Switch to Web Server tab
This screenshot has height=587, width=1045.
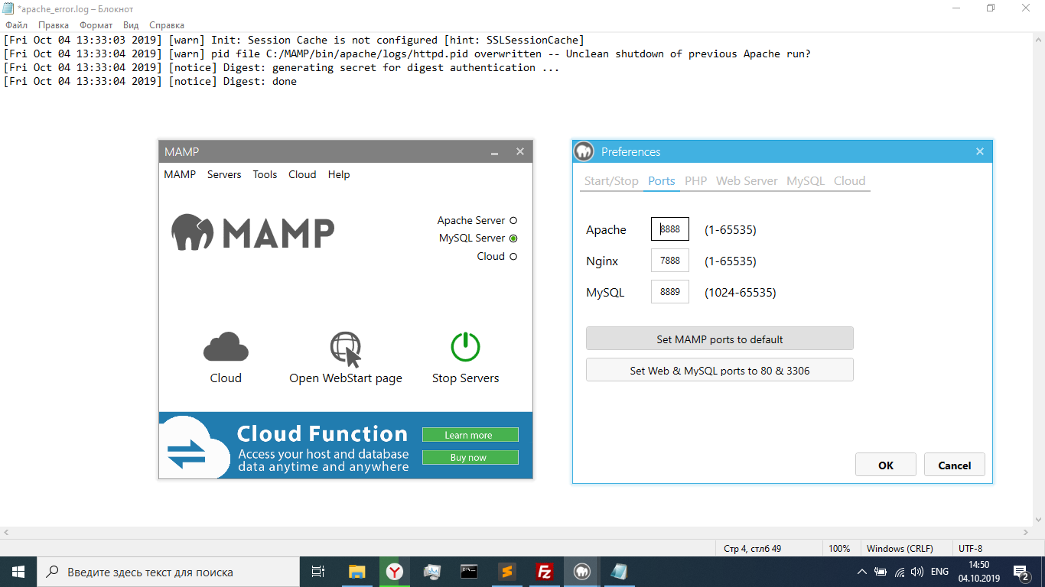click(747, 181)
